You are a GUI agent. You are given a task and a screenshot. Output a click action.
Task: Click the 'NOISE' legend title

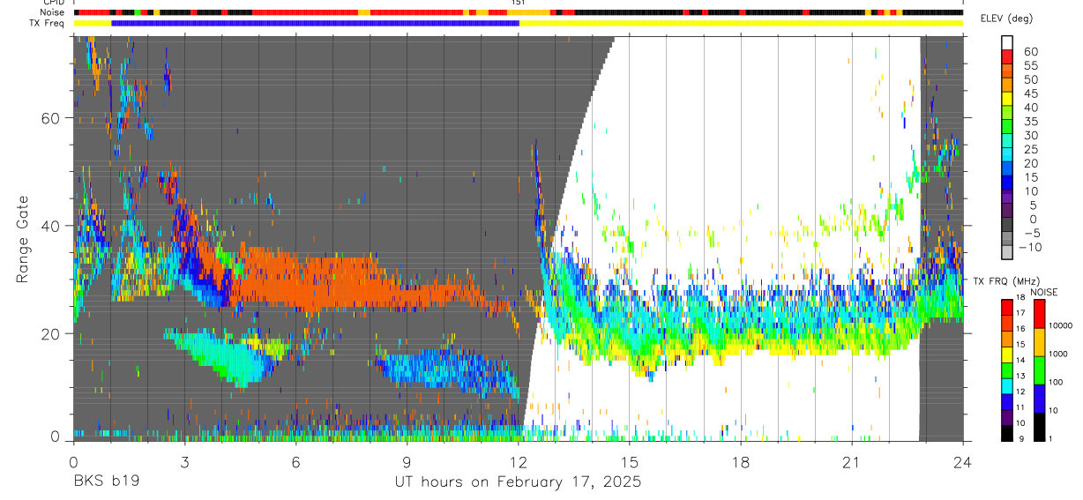tap(1043, 292)
